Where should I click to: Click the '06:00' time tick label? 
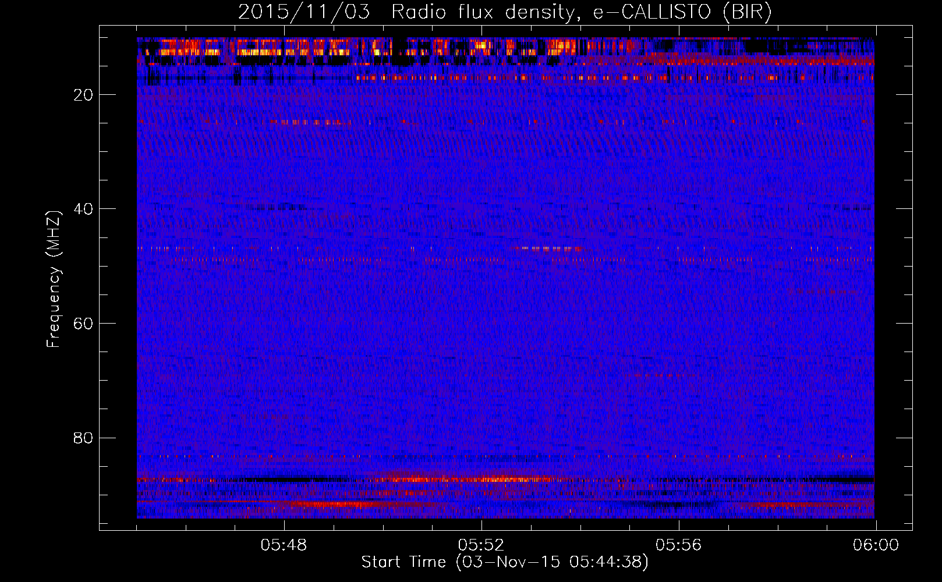click(x=876, y=545)
